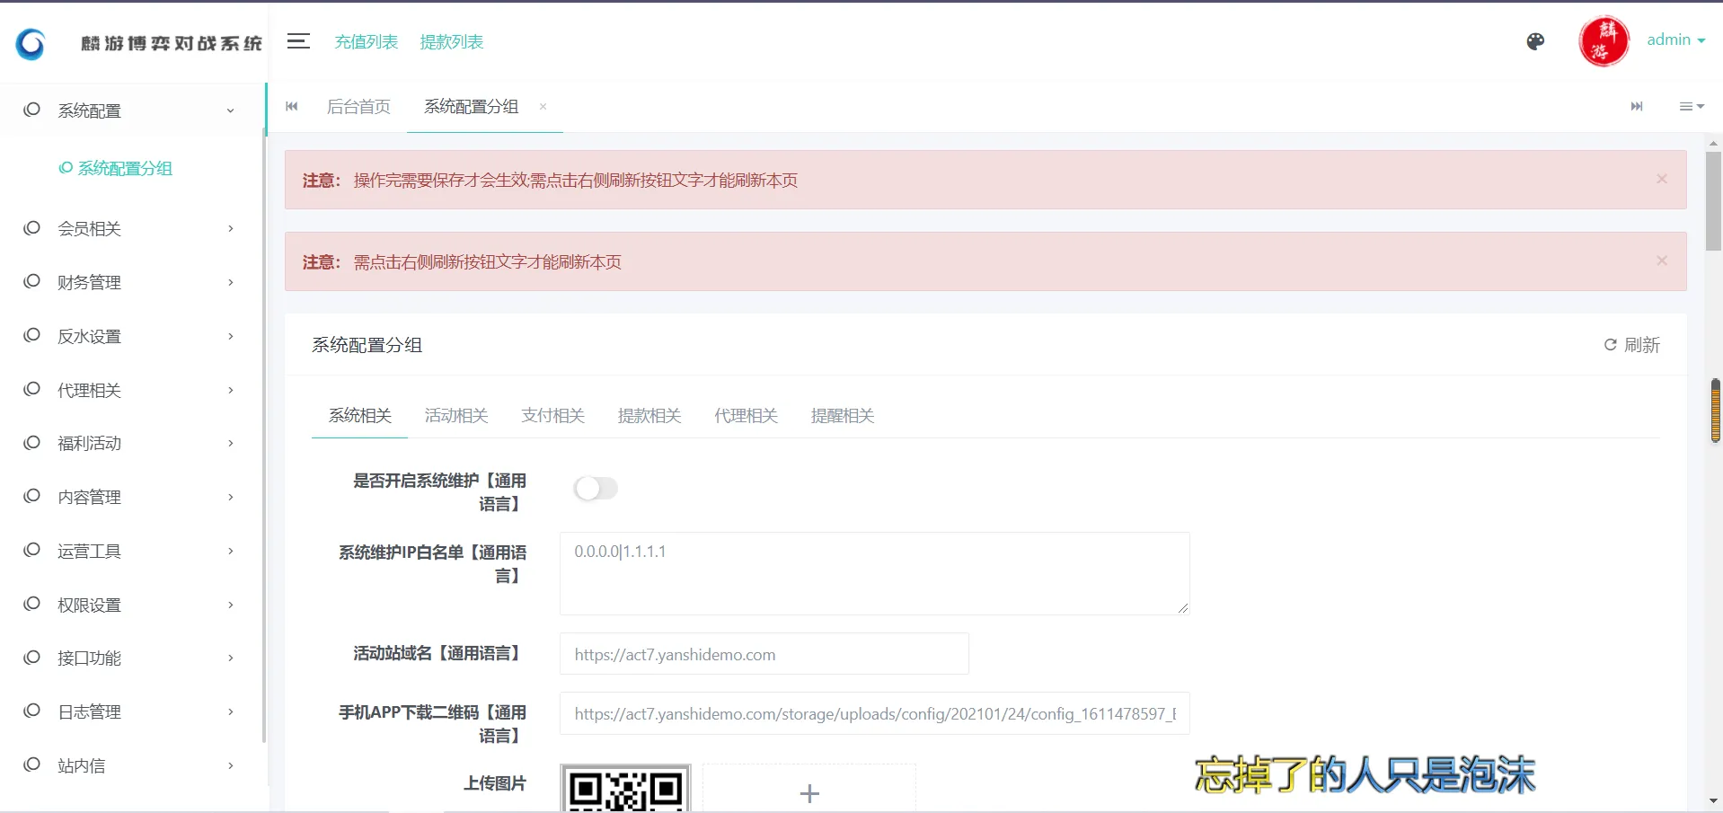Open the admin account dropdown
This screenshot has height=813, width=1723.
point(1674,40)
